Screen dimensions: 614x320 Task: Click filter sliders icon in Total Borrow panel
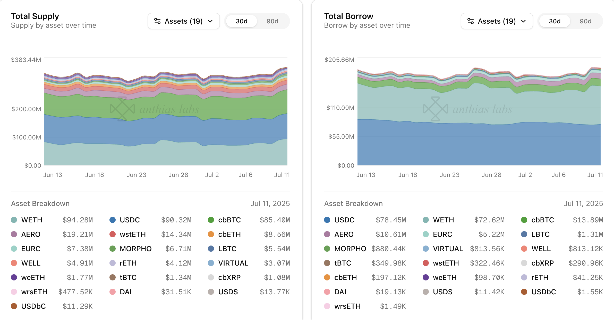tap(471, 21)
